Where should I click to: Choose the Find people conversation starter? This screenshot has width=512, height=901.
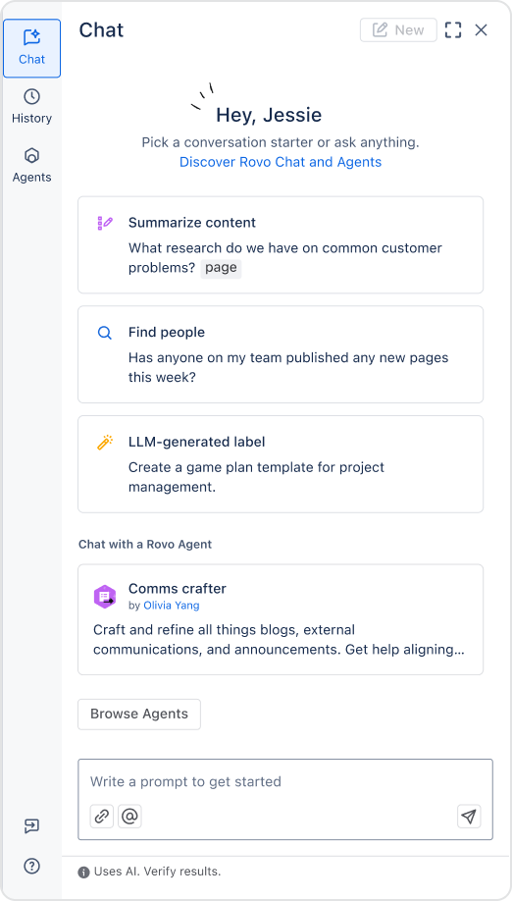(281, 354)
